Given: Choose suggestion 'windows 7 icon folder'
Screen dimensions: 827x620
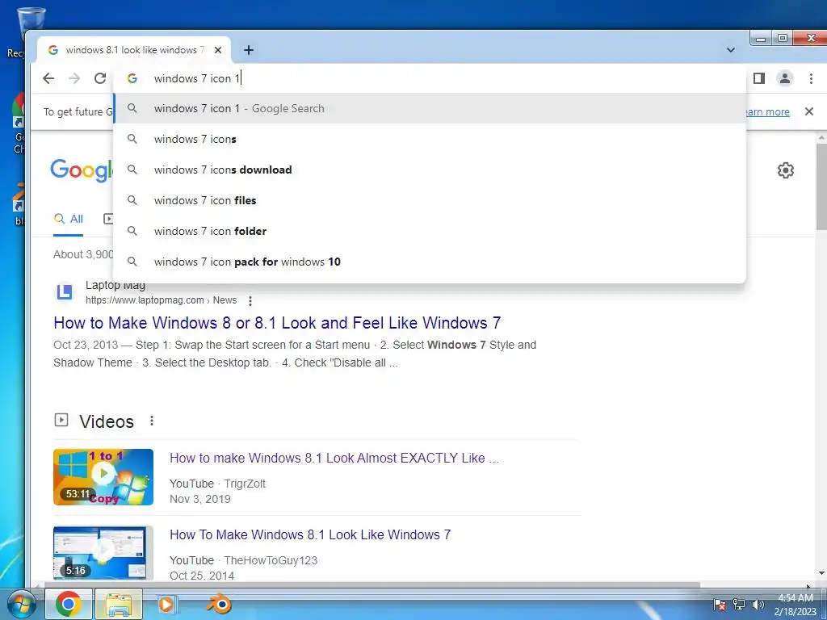Looking at the screenshot, I should pos(430,231).
